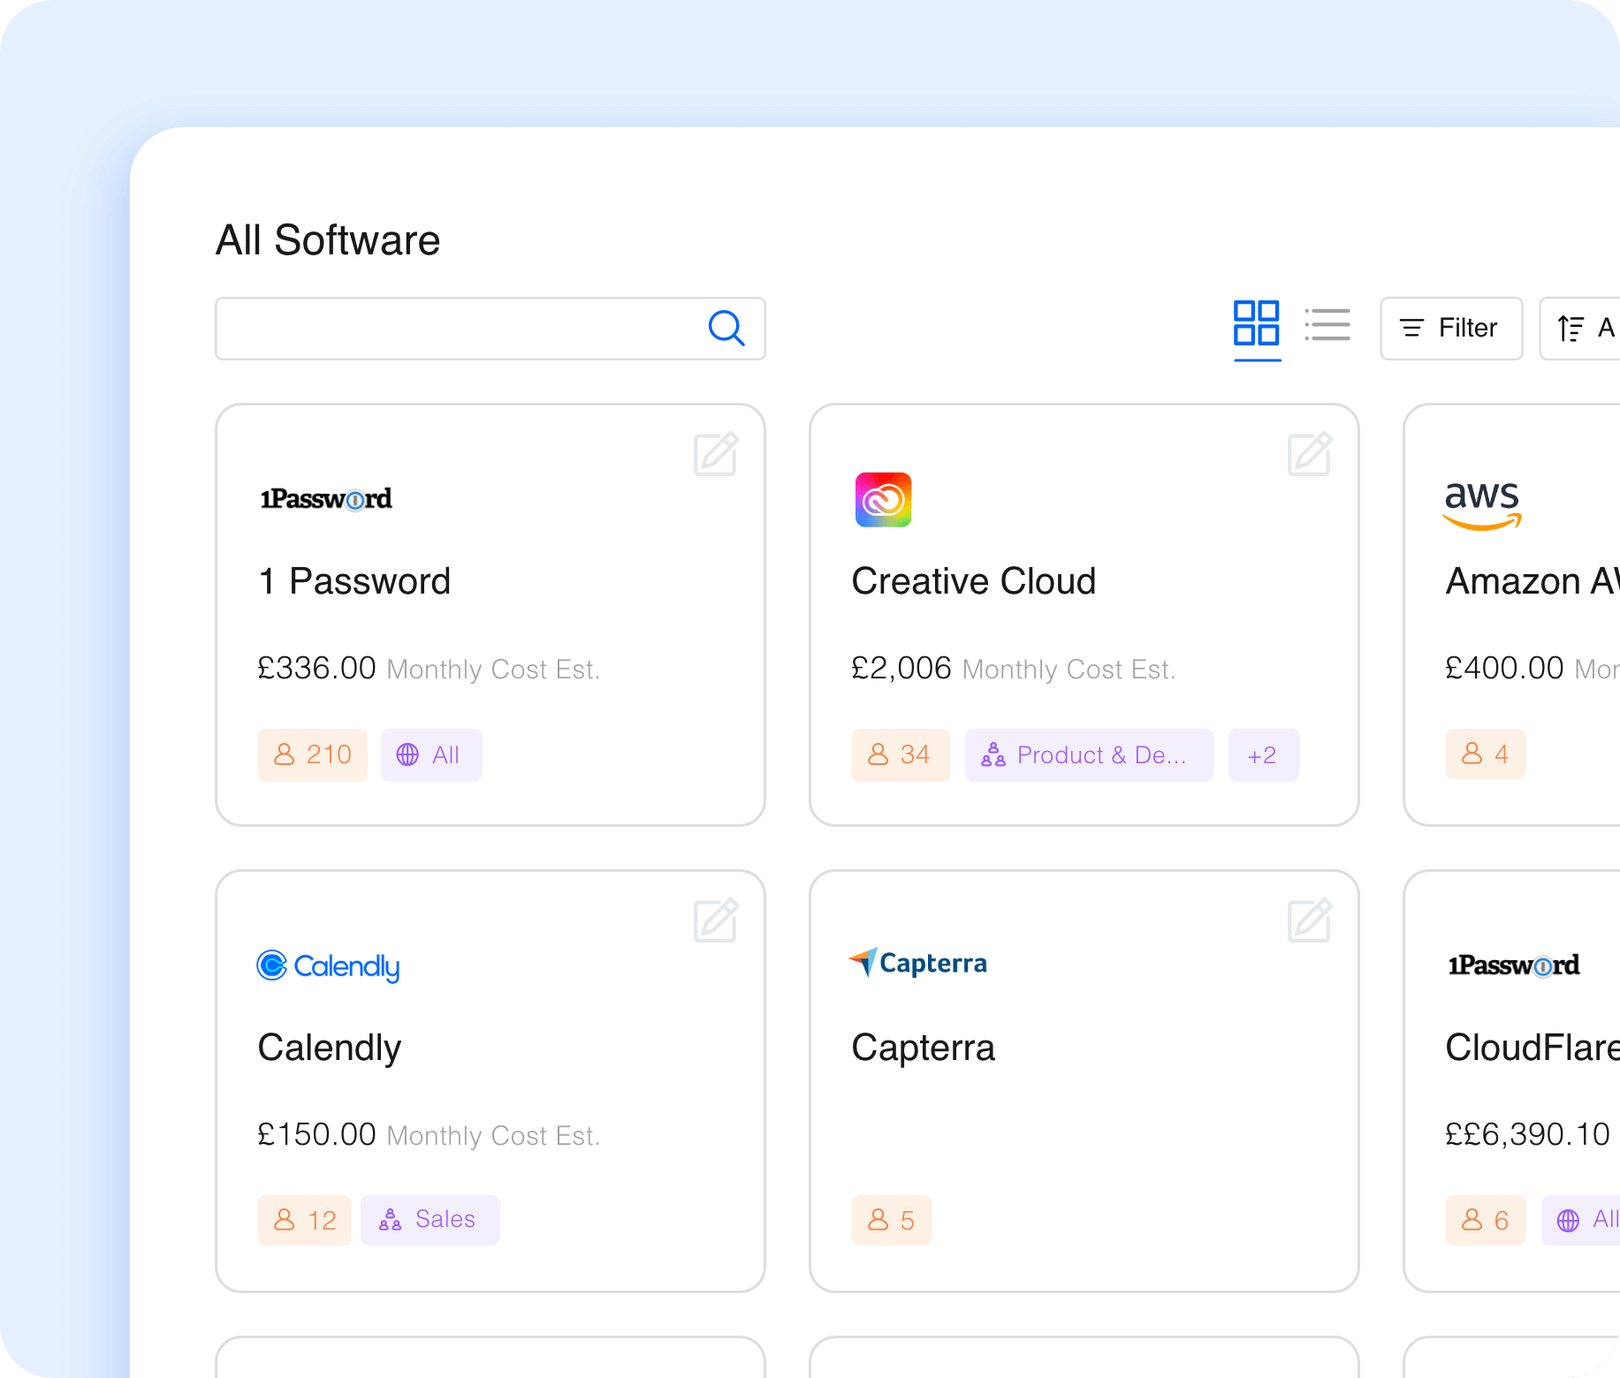This screenshot has height=1378, width=1620.
Task: Click the search magnifier icon
Action: pyautogui.click(x=726, y=329)
